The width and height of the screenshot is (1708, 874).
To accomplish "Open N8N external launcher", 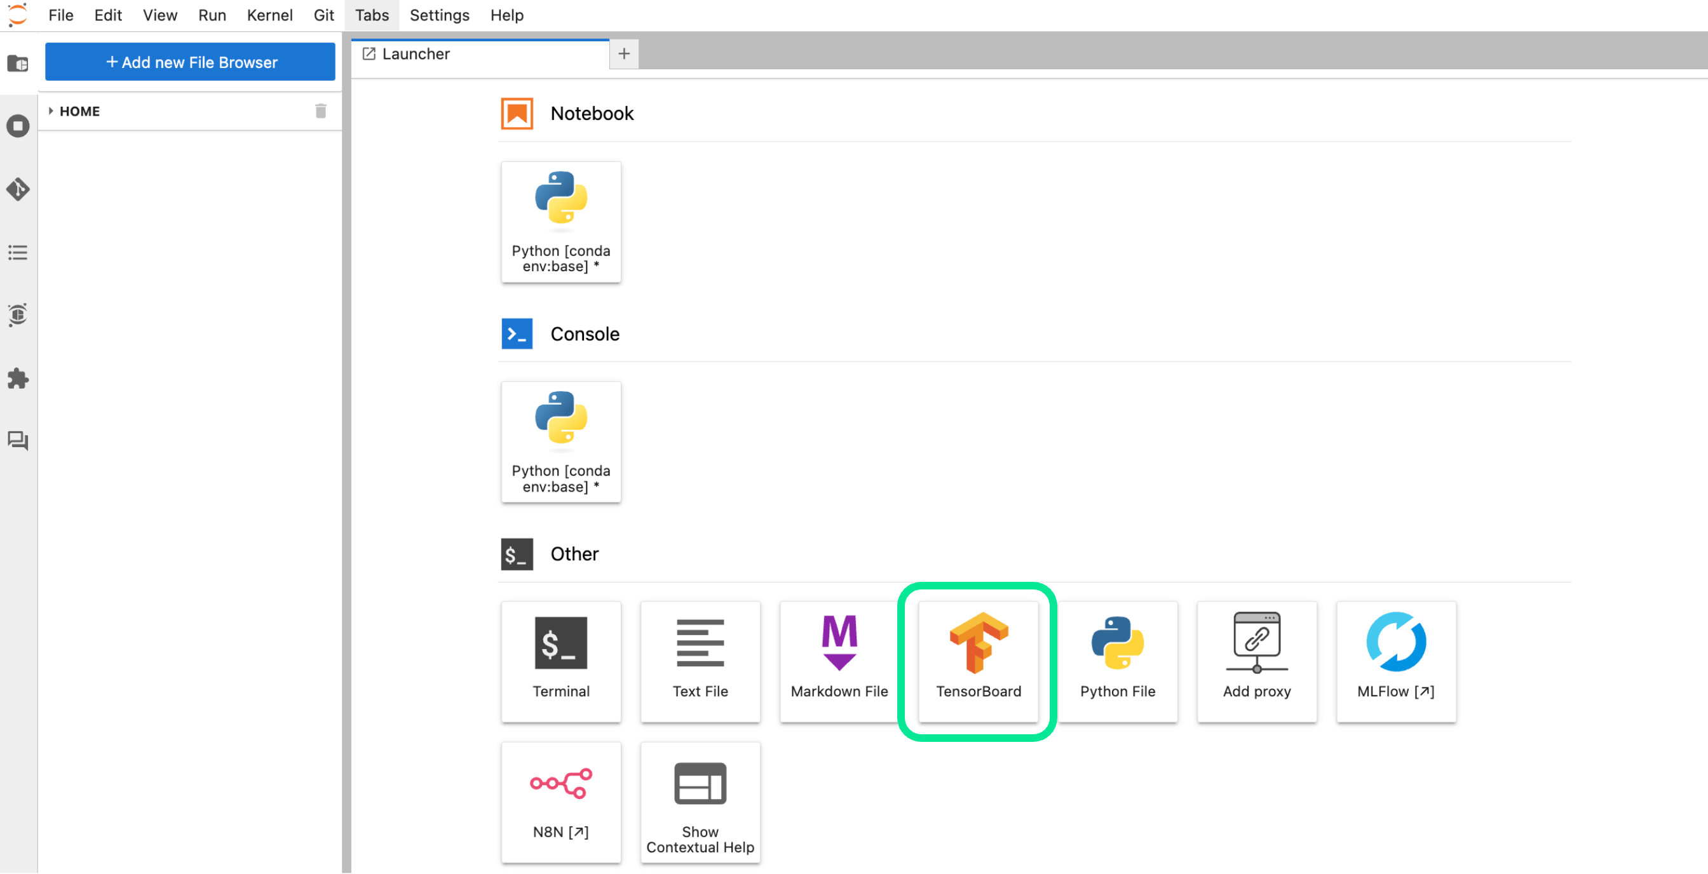I will point(561,802).
